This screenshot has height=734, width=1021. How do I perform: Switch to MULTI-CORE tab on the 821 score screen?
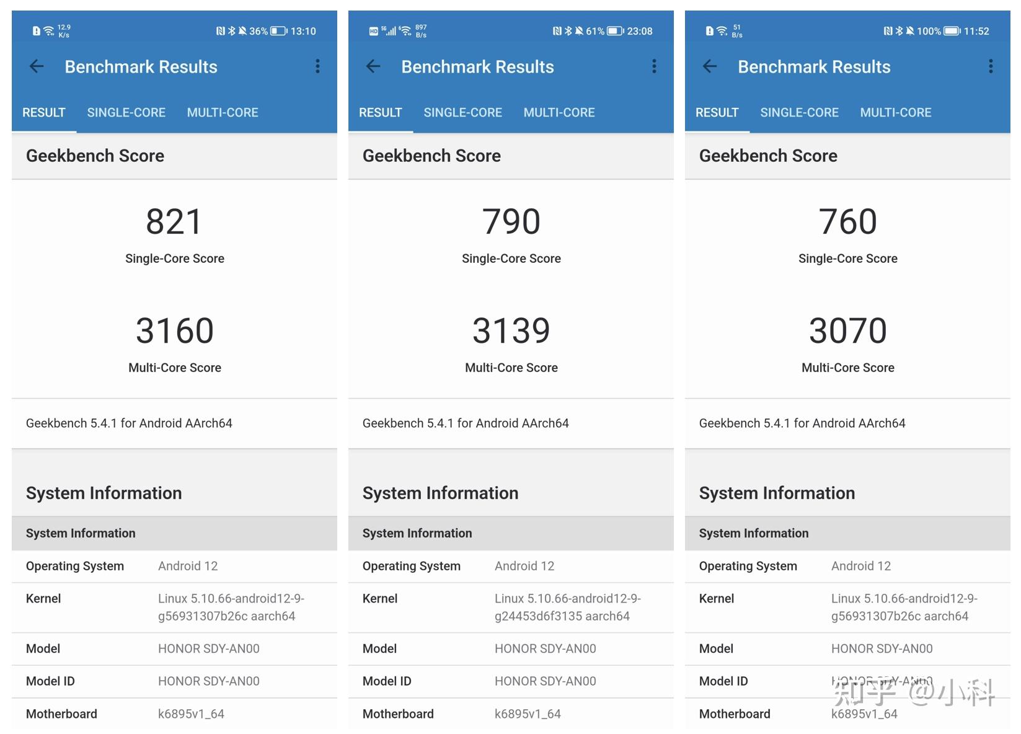pos(223,112)
